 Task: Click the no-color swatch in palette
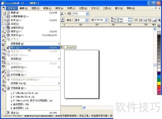[159, 33]
